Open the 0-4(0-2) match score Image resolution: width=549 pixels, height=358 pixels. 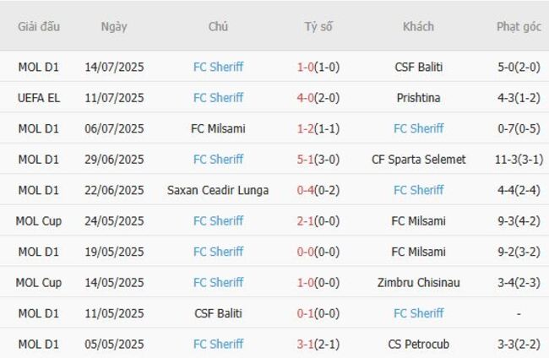tap(318, 190)
